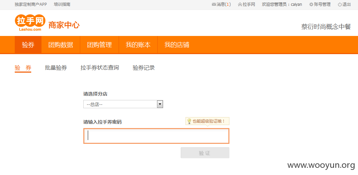
Task: Expand the --总店-- branch dropdown
Action: [123, 104]
